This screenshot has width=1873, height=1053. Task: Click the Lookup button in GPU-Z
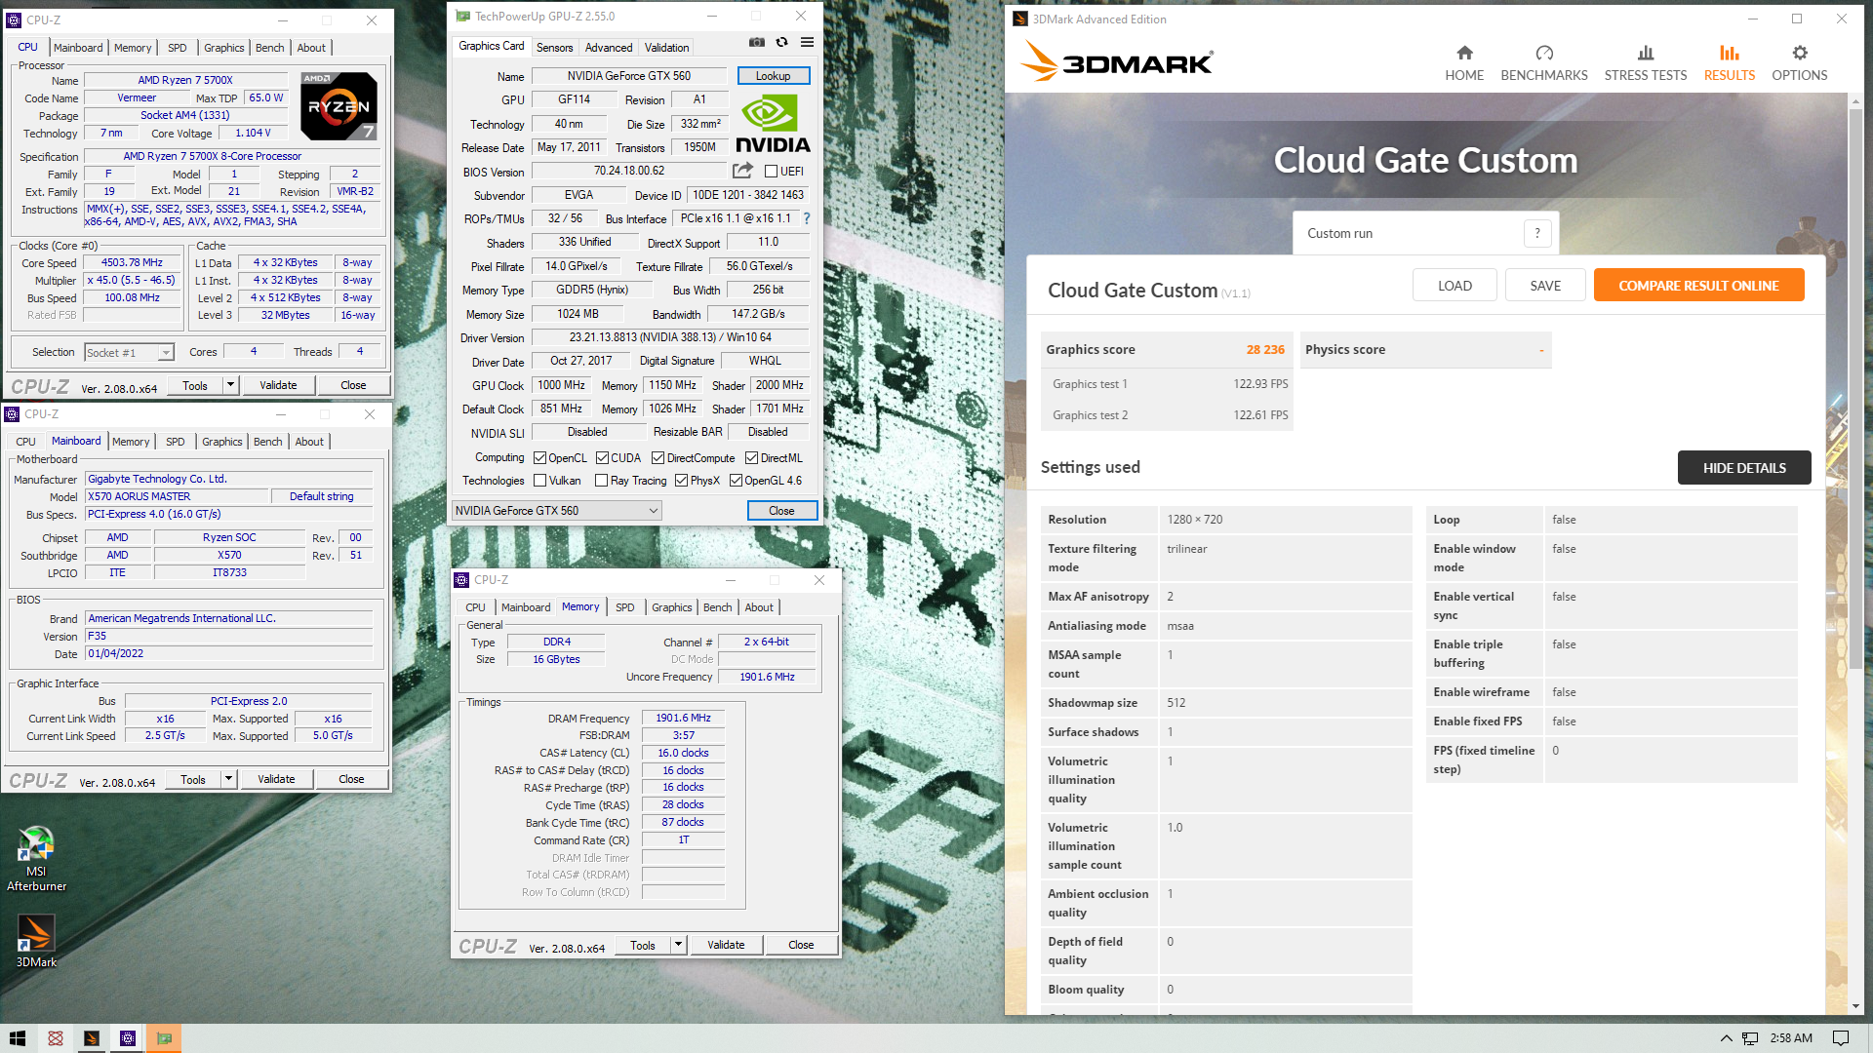click(773, 76)
